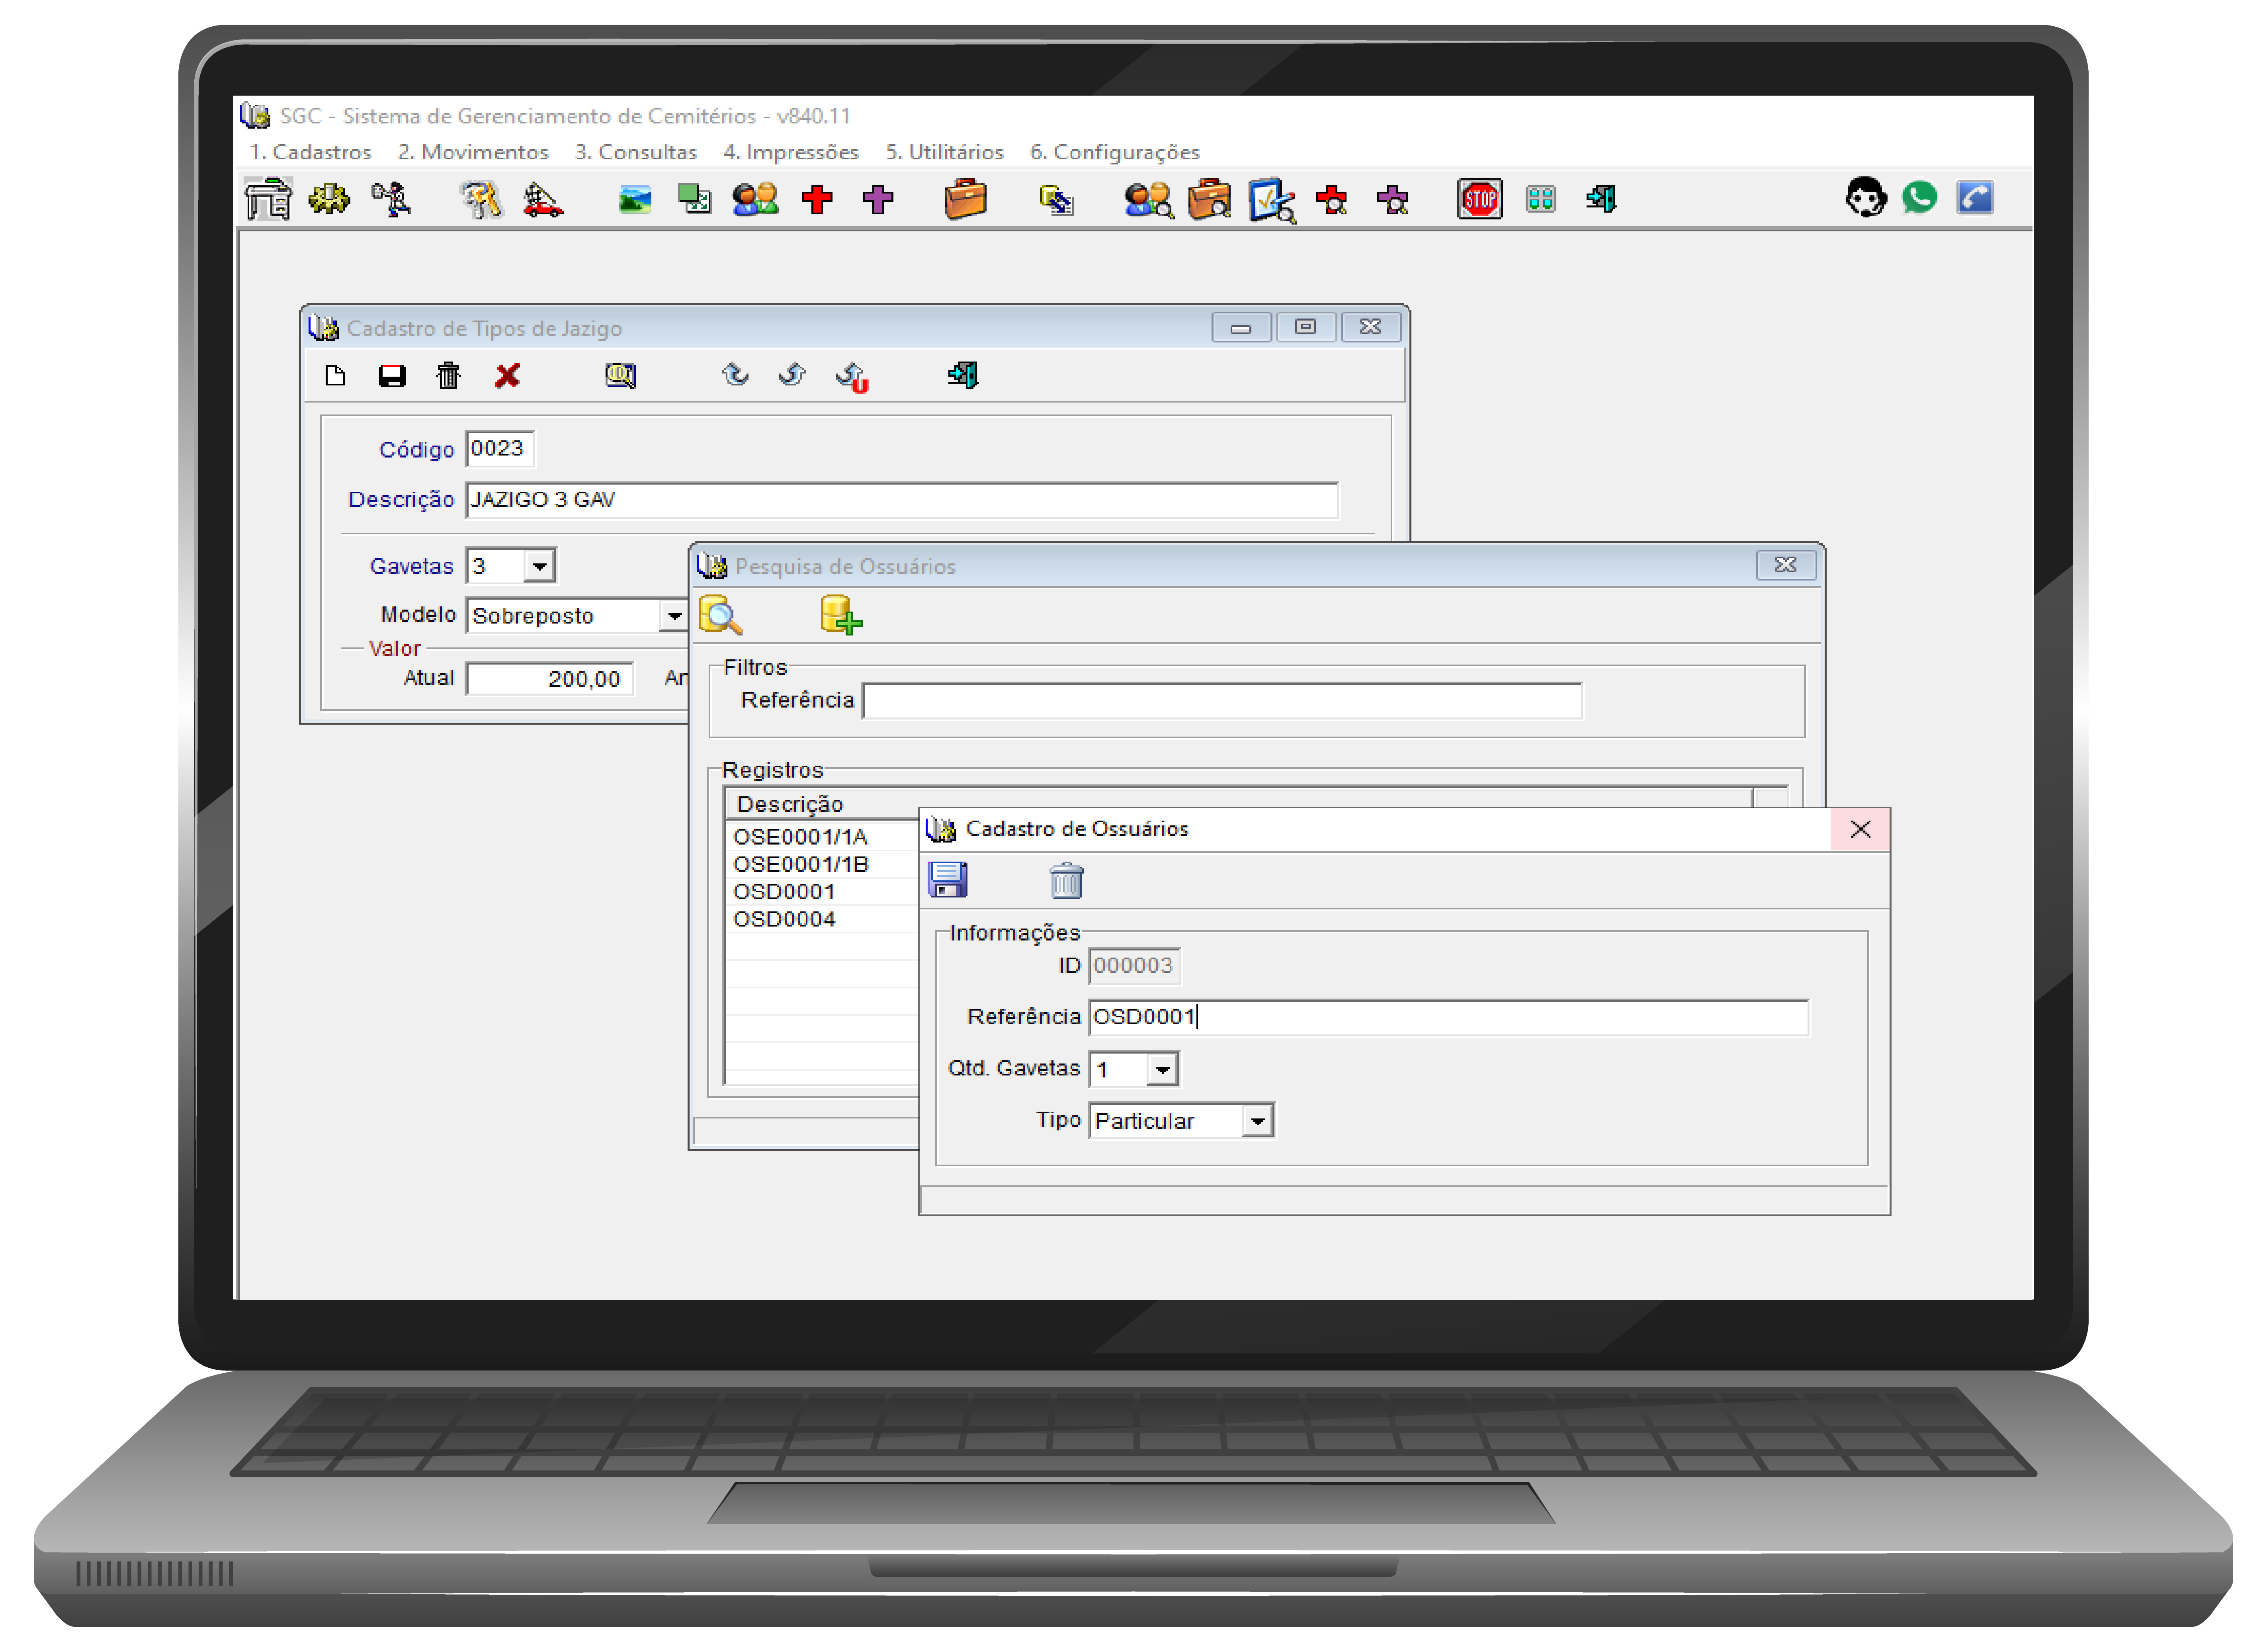Open the 3. Consultas menu
The width and height of the screenshot is (2267, 1652).
coord(636,152)
